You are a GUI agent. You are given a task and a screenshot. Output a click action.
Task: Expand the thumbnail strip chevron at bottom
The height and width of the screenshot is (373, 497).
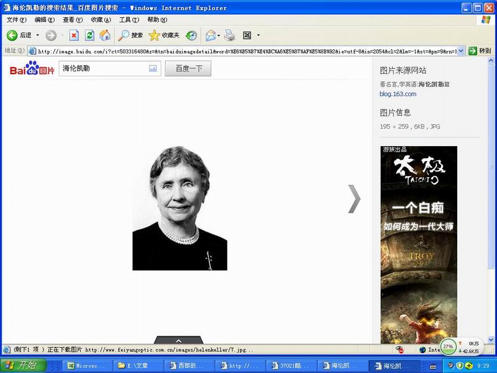(178, 340)
